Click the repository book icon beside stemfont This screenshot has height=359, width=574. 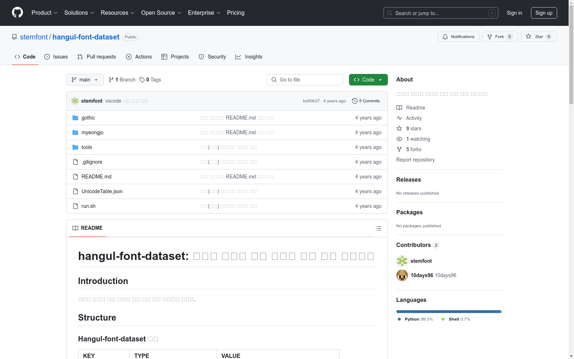(14, 37)
